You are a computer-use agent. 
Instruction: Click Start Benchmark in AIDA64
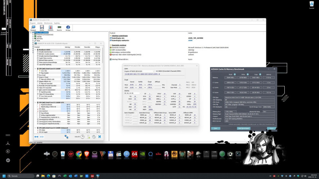(244, 128)
